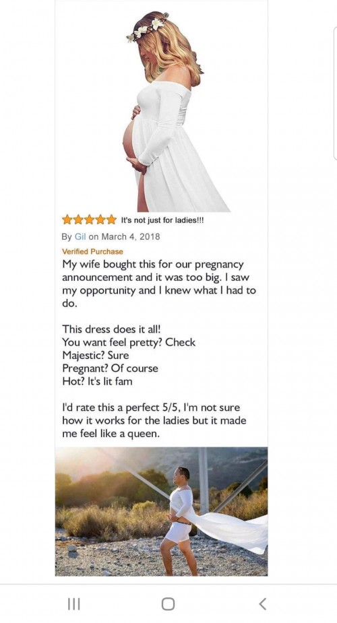The image size is (337, 623).
Task: Click the first orange rating star
Action: 67,220
